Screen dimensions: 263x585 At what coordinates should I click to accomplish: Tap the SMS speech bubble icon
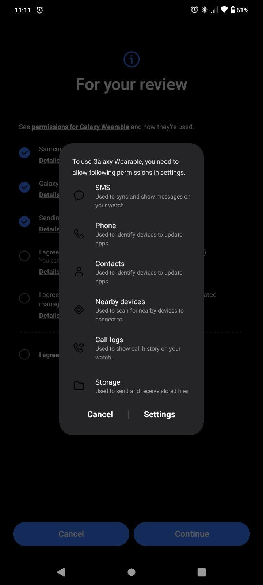(79, 196)
